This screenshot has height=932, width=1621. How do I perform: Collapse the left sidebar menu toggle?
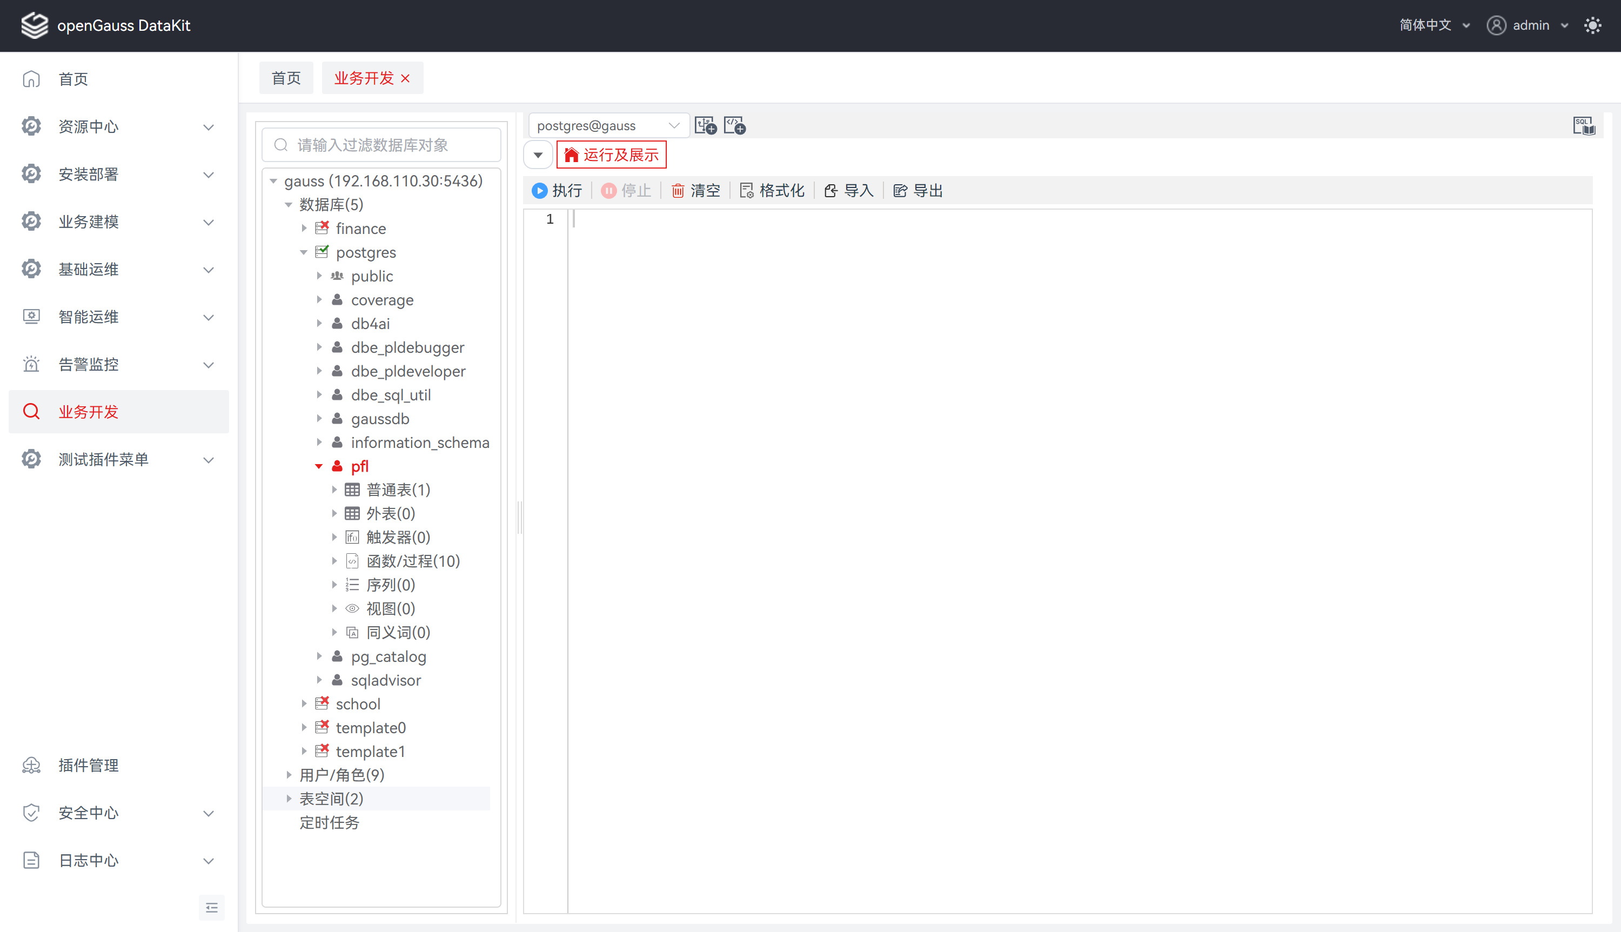pyautogui.click(x=212, y=908)
